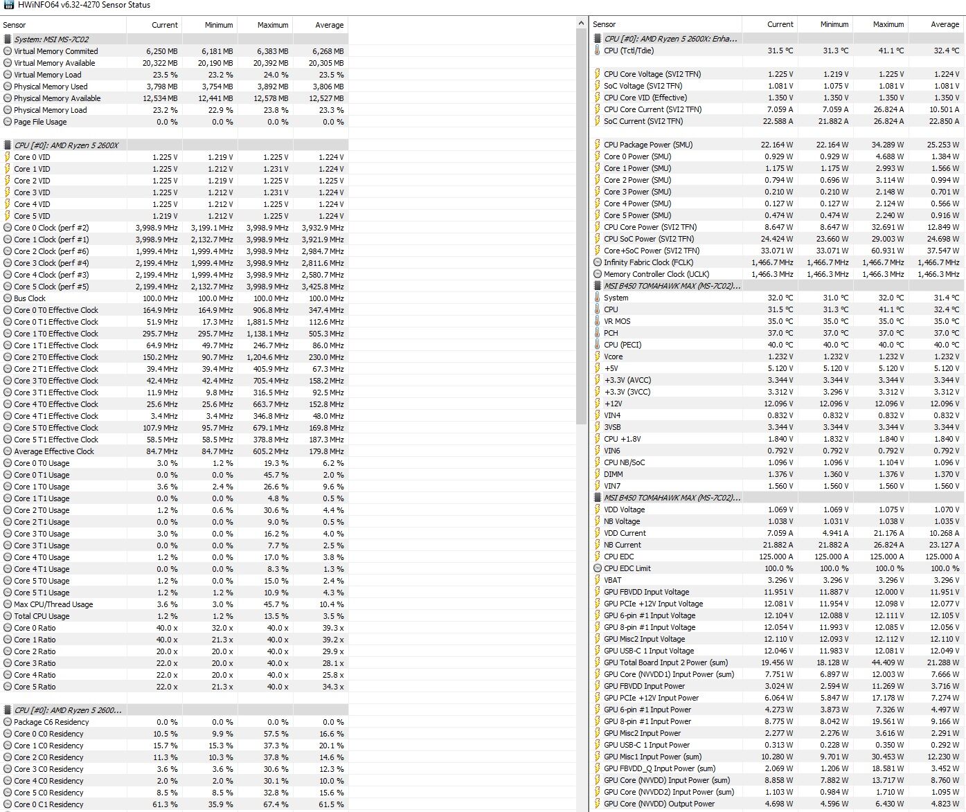Click right panel Maximum column header
This screenshot has width=966, height=812.
click(x=880, y=24)
